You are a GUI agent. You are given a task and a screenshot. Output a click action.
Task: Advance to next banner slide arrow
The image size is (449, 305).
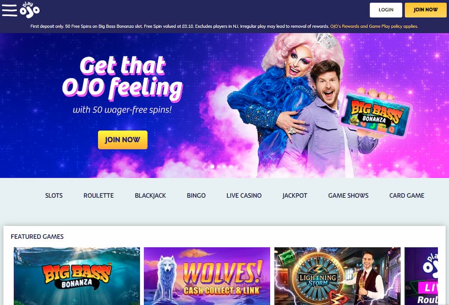[x=244, y=167]
